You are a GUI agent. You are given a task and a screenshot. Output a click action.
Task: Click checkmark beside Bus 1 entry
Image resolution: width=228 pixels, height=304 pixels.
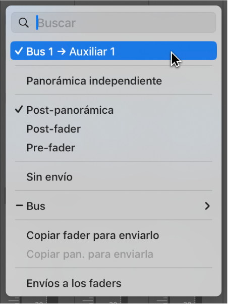(19, 51)
